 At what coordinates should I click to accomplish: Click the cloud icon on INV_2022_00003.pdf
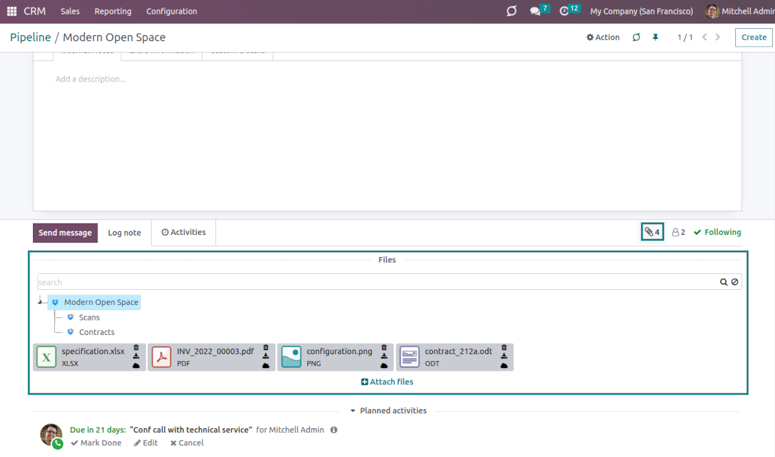(265, 365)
